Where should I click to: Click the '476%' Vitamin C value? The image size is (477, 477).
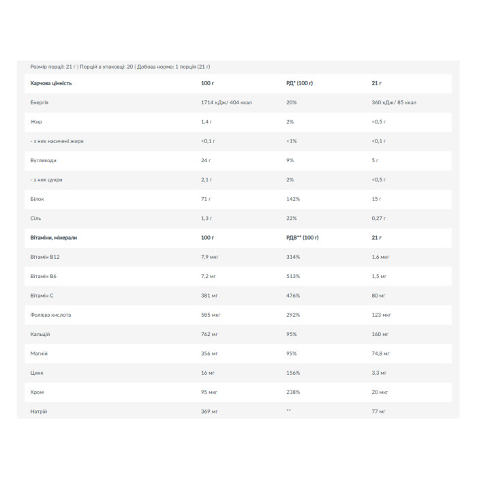(293, 296)
